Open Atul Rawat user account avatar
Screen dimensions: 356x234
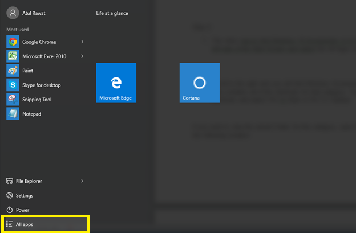click(x=13, y=13)
